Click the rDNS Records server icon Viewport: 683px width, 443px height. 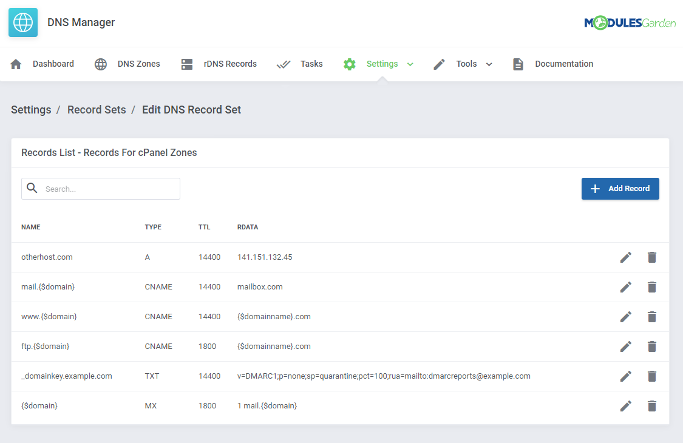pyautogui.click(x=187, y=64)
